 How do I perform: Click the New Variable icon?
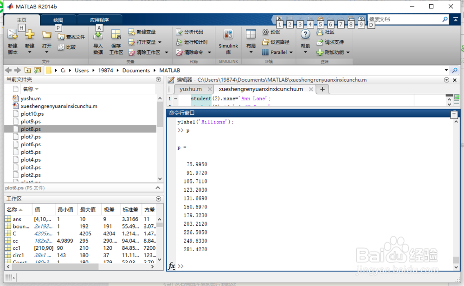coord(131,32)
